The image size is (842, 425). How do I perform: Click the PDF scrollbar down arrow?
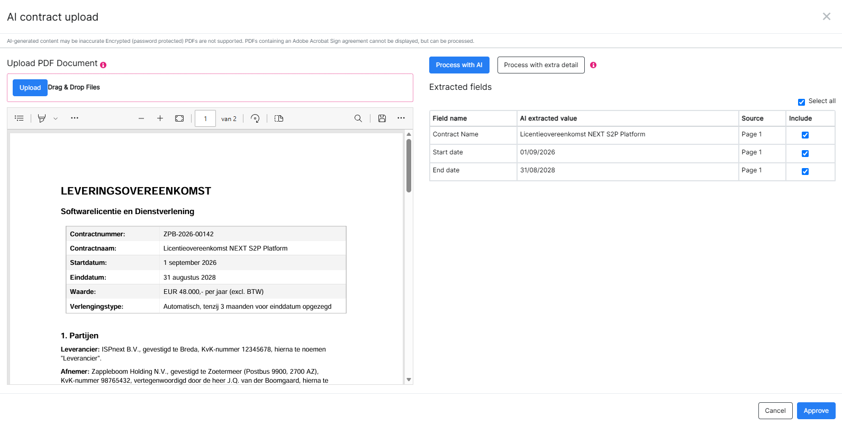pyautogui.click(x=409, y=380)
